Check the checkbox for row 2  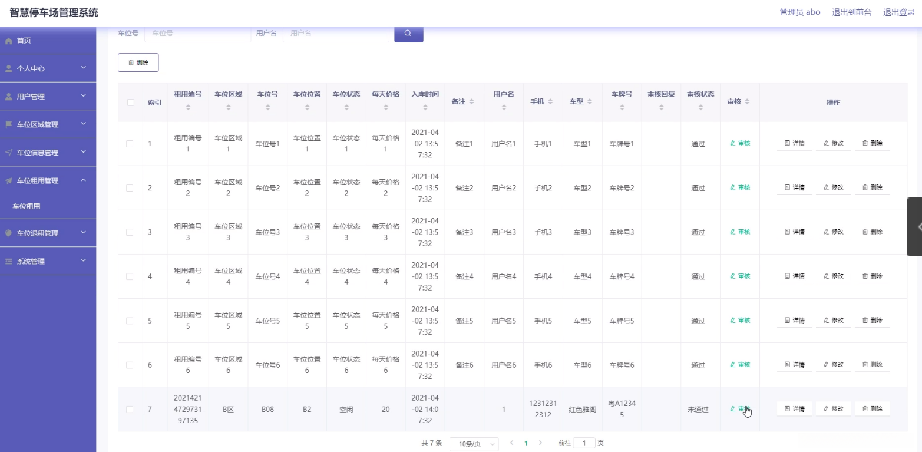pos(130,188)
